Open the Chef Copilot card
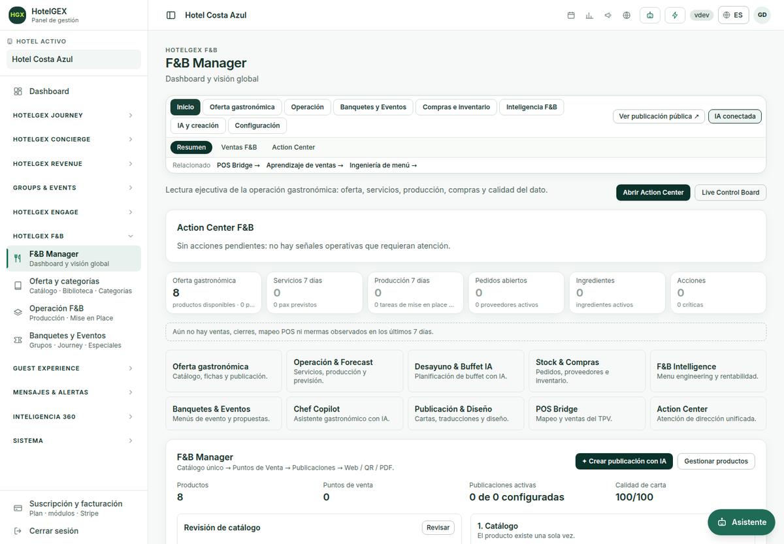The image size is (784, 544). tap(344, 413)
